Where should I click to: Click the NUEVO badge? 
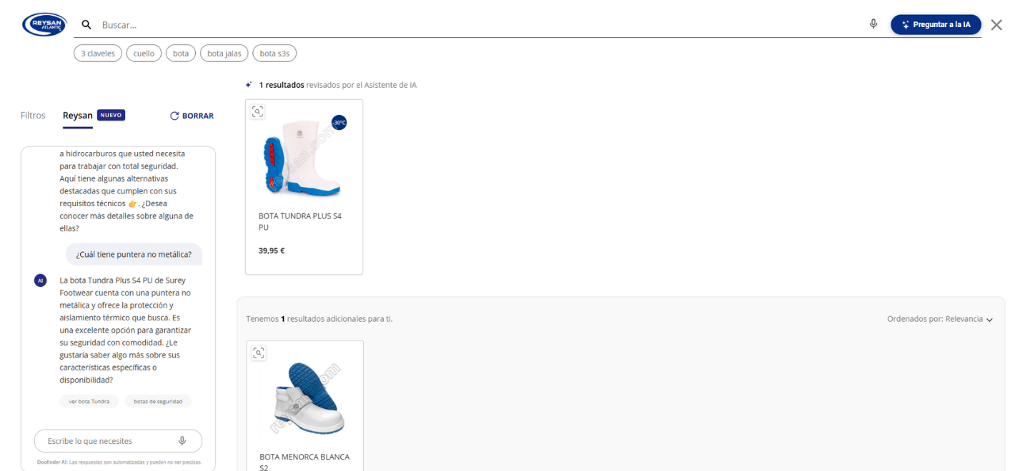(x=111, y=115)
